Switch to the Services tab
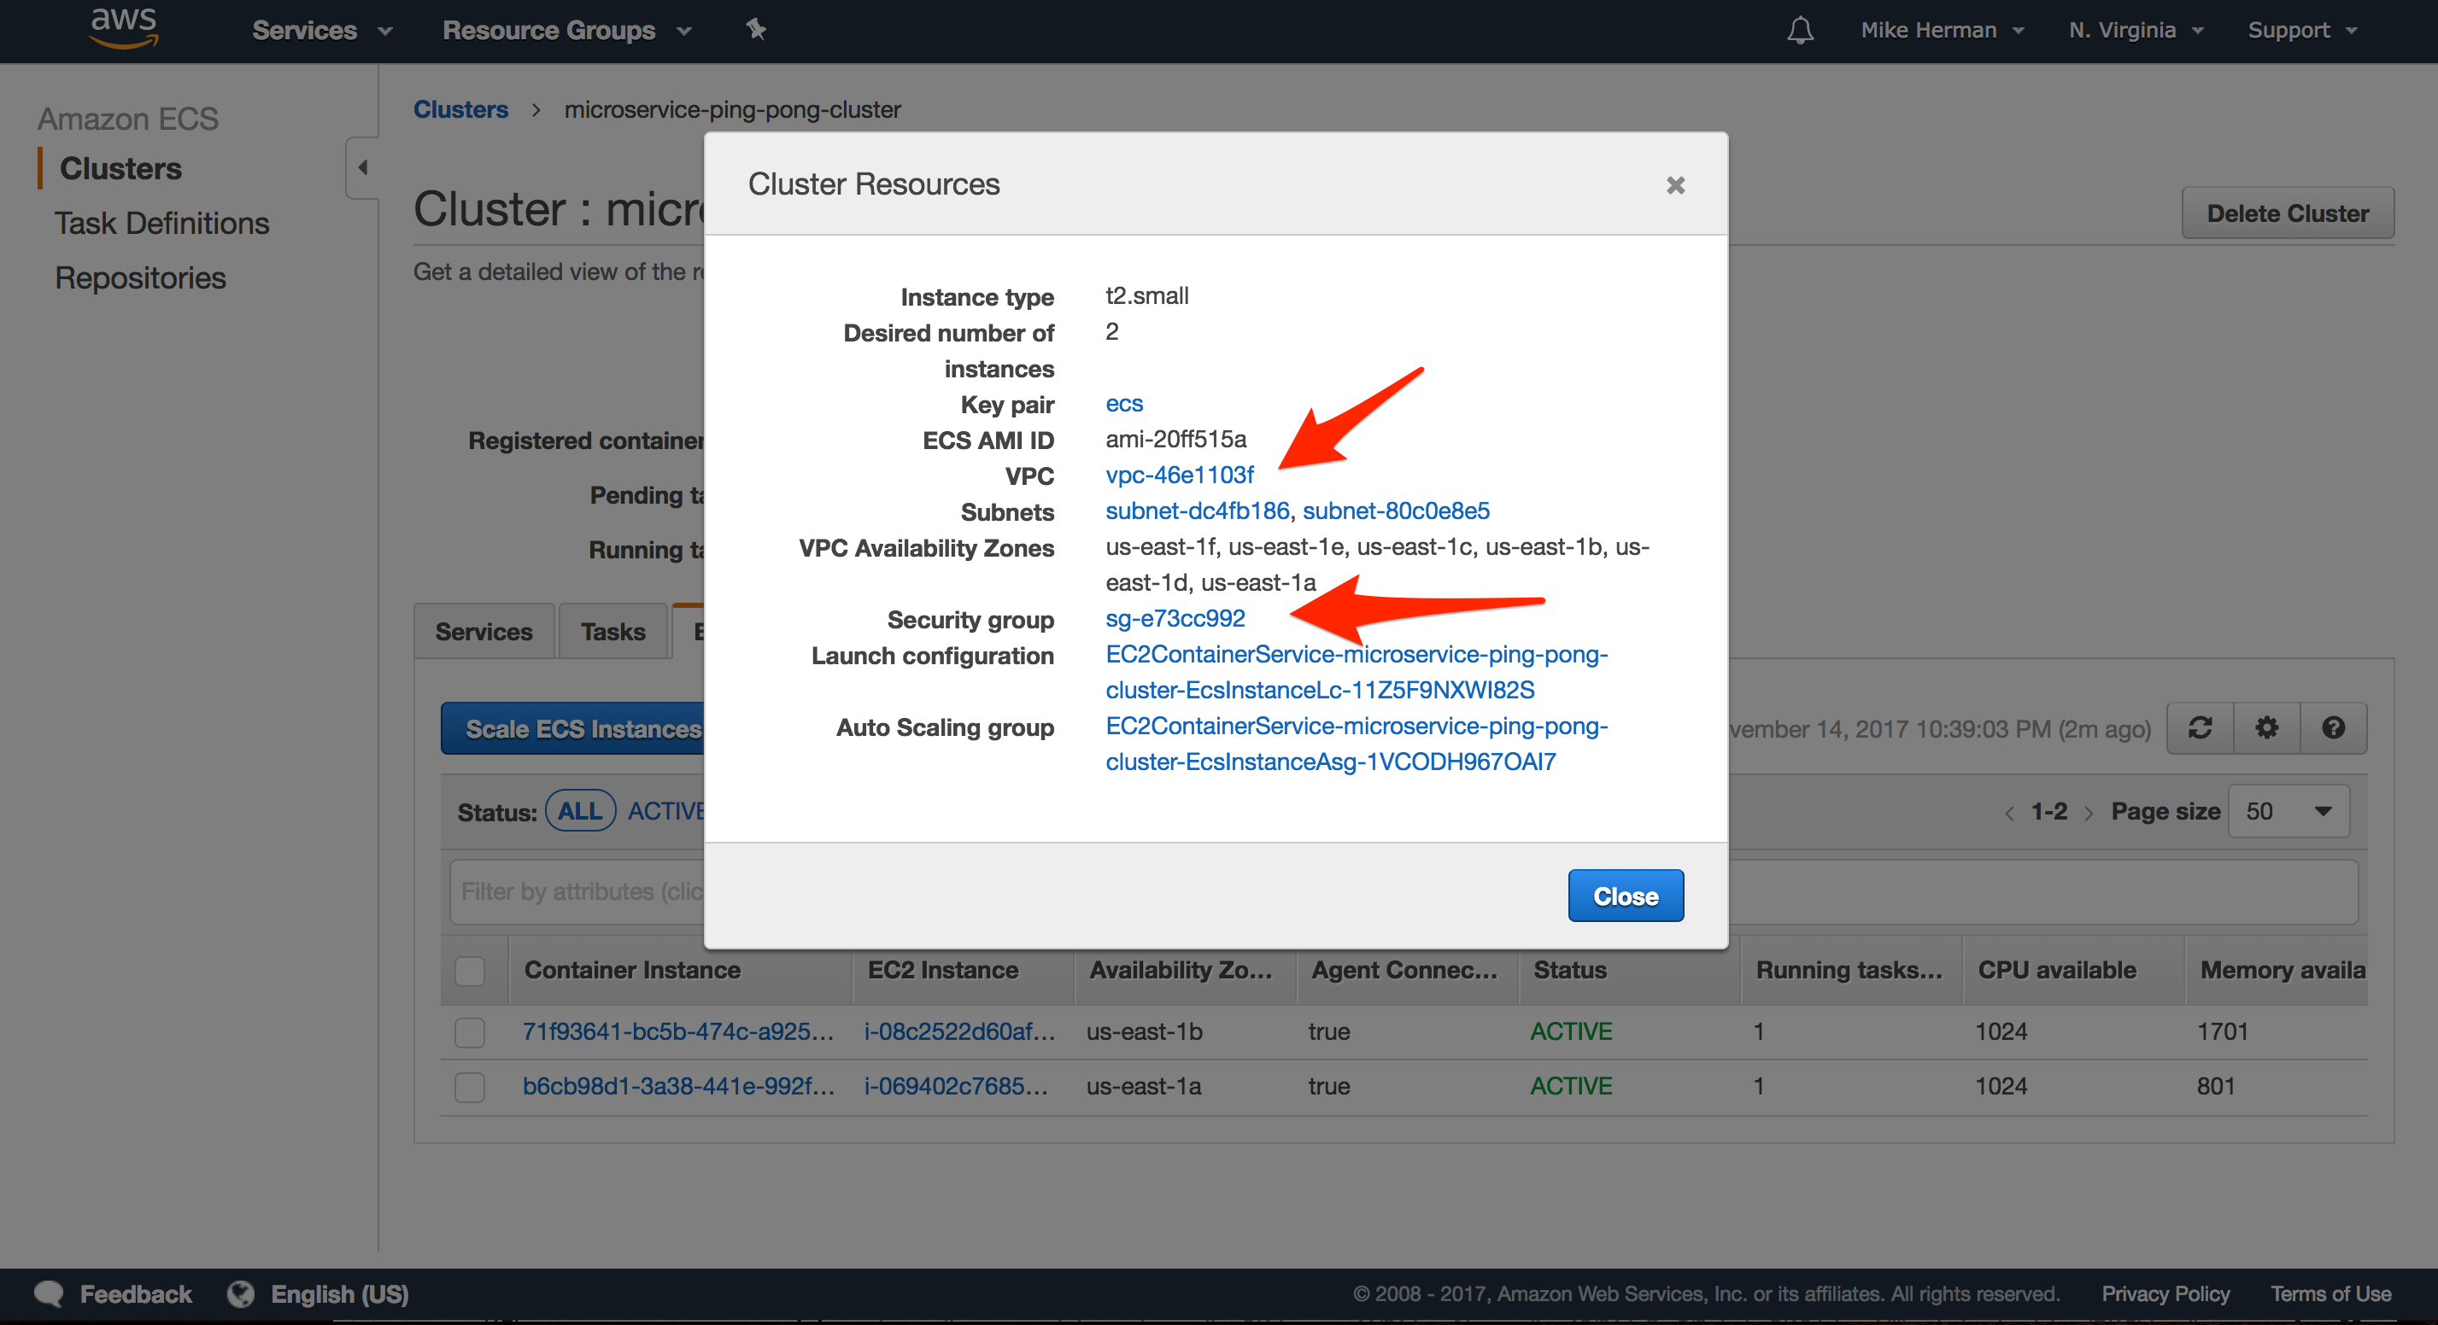This screenshot has height=1325, width=2438. tap(483, 631)
